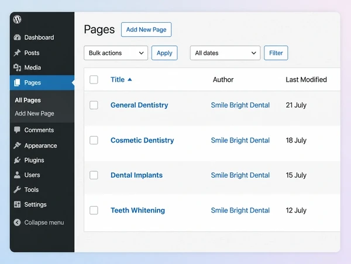This screenshot has height=264, width=351.
Task: Click the Filter button
Action: pyautogui.click(x=276, y=53)
